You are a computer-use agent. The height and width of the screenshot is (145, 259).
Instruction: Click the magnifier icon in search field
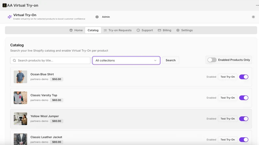coord(14,61)
